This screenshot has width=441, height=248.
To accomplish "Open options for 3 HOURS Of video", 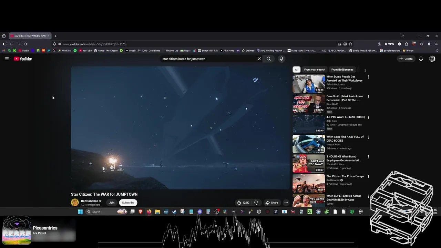I will point(368,157).
